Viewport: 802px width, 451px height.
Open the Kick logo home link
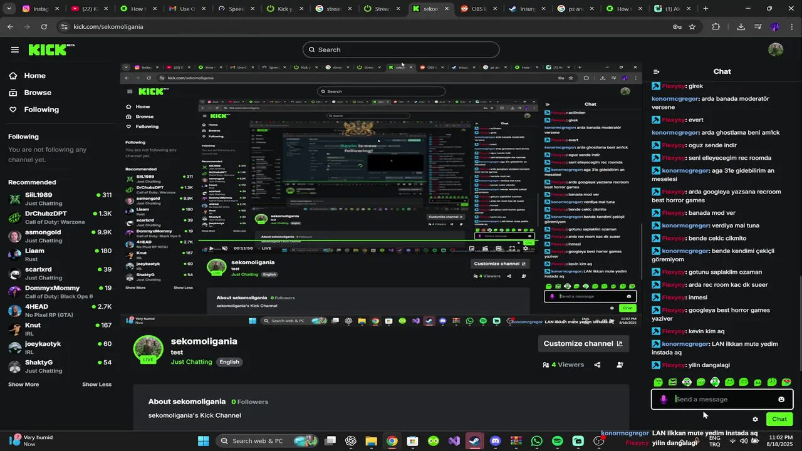tap(51, 49)
